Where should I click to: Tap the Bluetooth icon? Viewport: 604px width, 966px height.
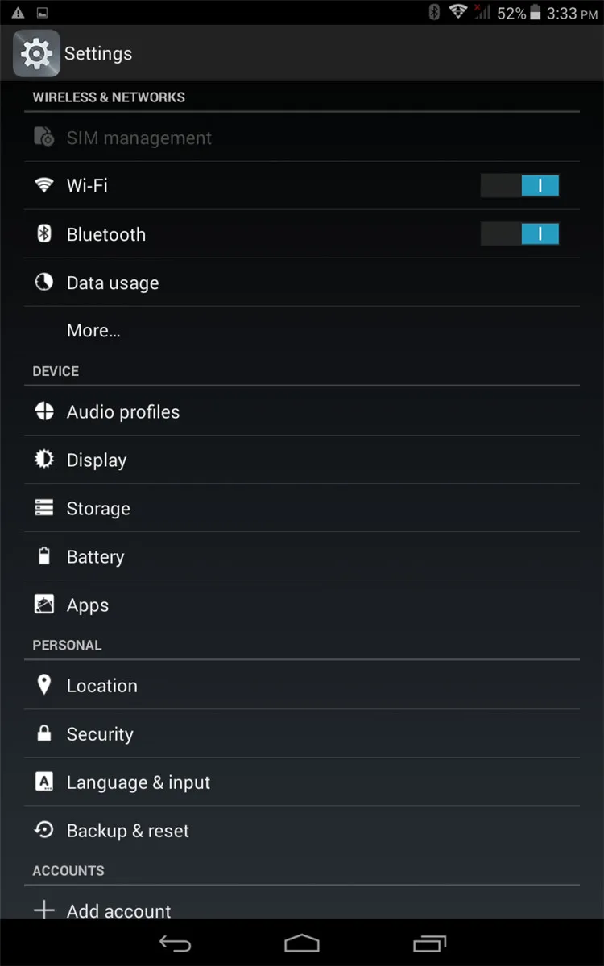[44, 233]
